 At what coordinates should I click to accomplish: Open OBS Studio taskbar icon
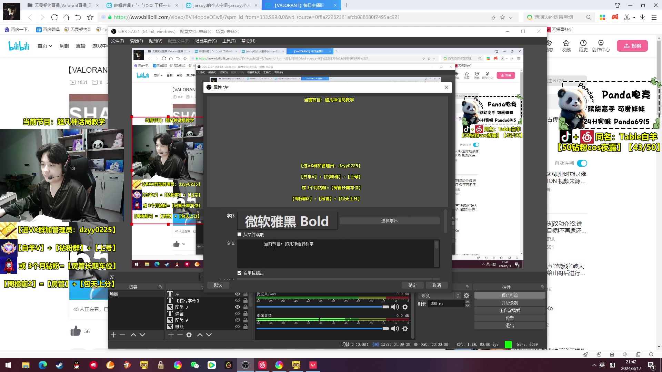[x=245, y=365]
